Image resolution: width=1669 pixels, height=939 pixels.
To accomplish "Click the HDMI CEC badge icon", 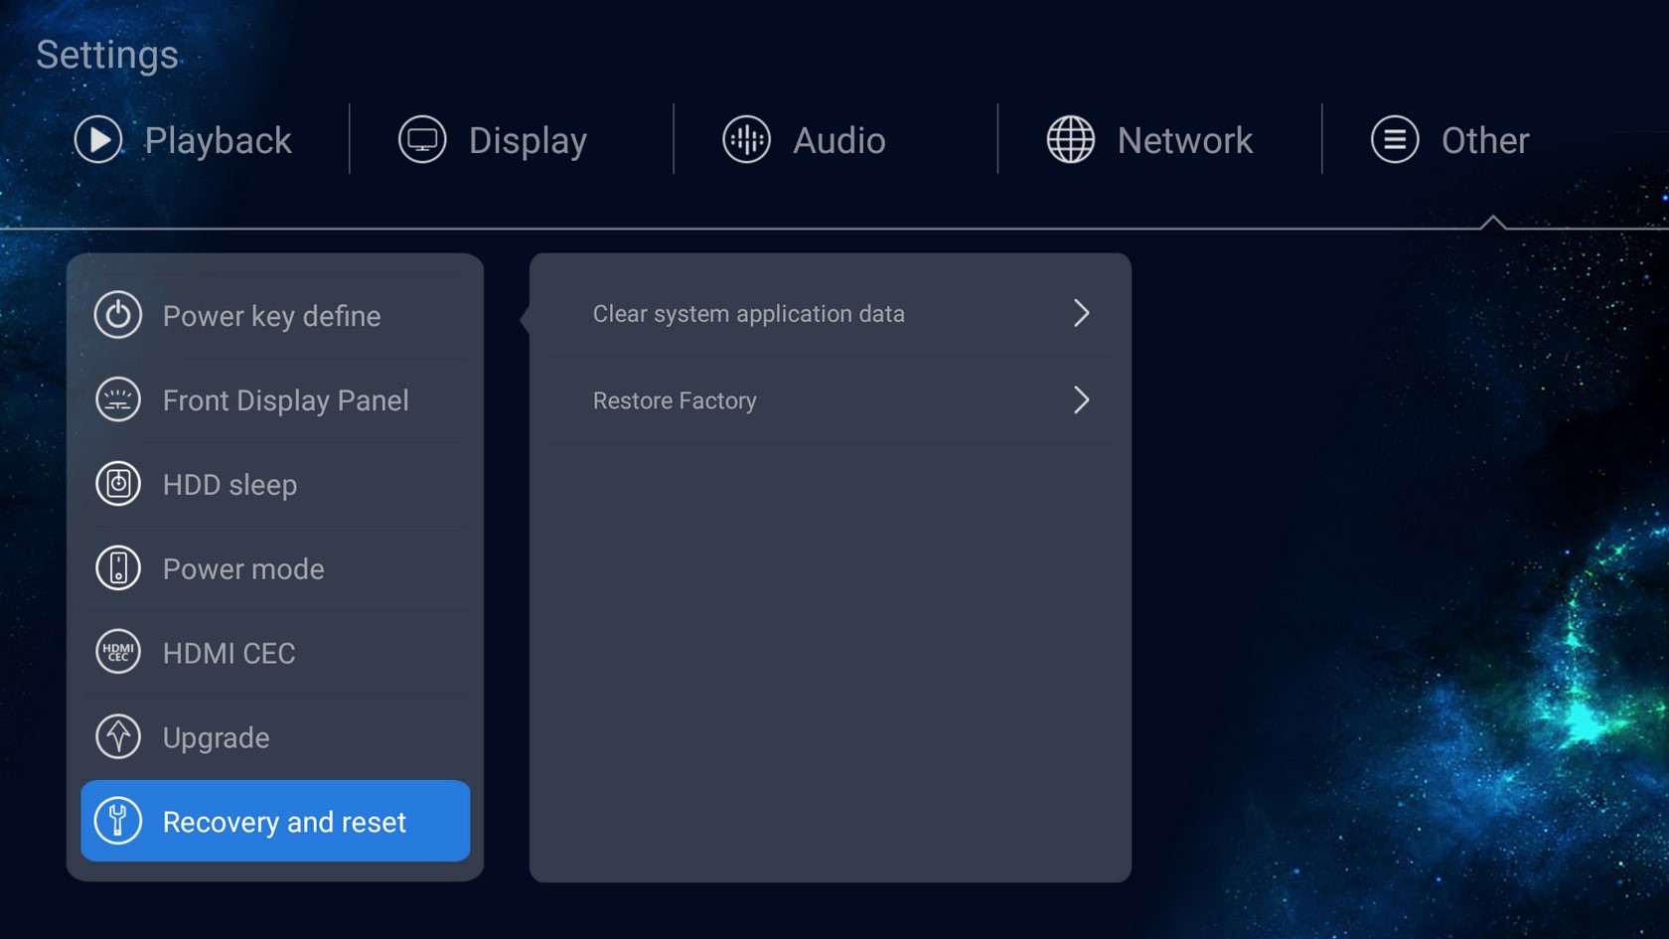I will pos(118,653).
